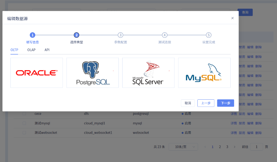Image resolution: width=277 pixels, height=162 pixels.
Task: Switch to the API tab
Action: coord(47,50)
